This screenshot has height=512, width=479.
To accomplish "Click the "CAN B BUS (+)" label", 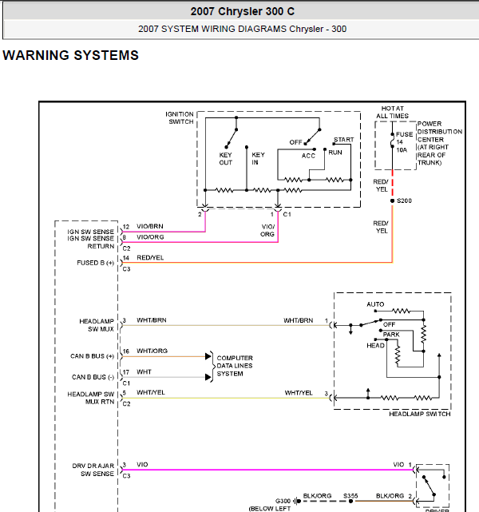I will 92,356.
